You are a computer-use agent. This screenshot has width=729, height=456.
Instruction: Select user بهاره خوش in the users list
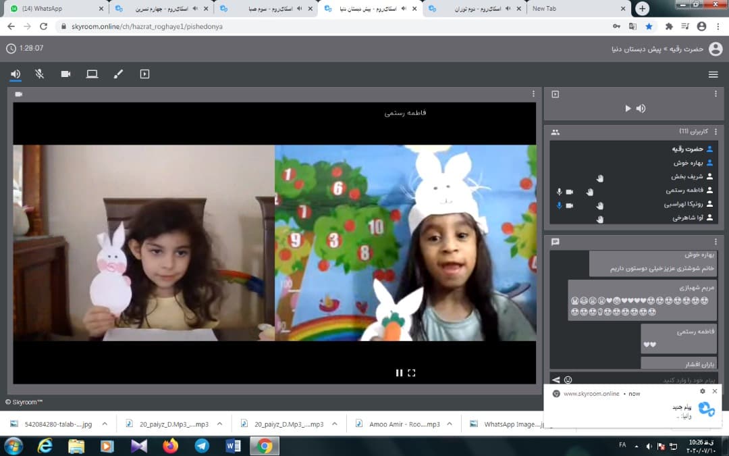pyautogui.click(x=688, y=163)
